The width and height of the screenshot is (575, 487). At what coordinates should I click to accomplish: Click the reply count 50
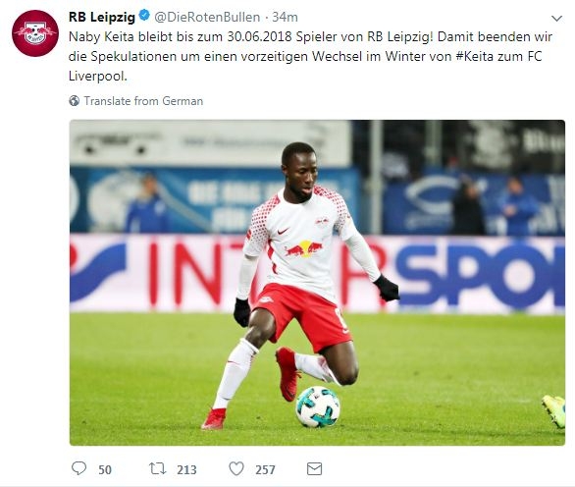105,469
